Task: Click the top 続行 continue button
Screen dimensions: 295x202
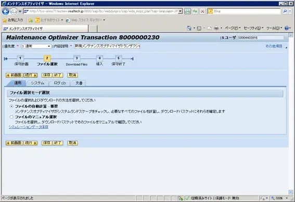Action: [31, 75]
